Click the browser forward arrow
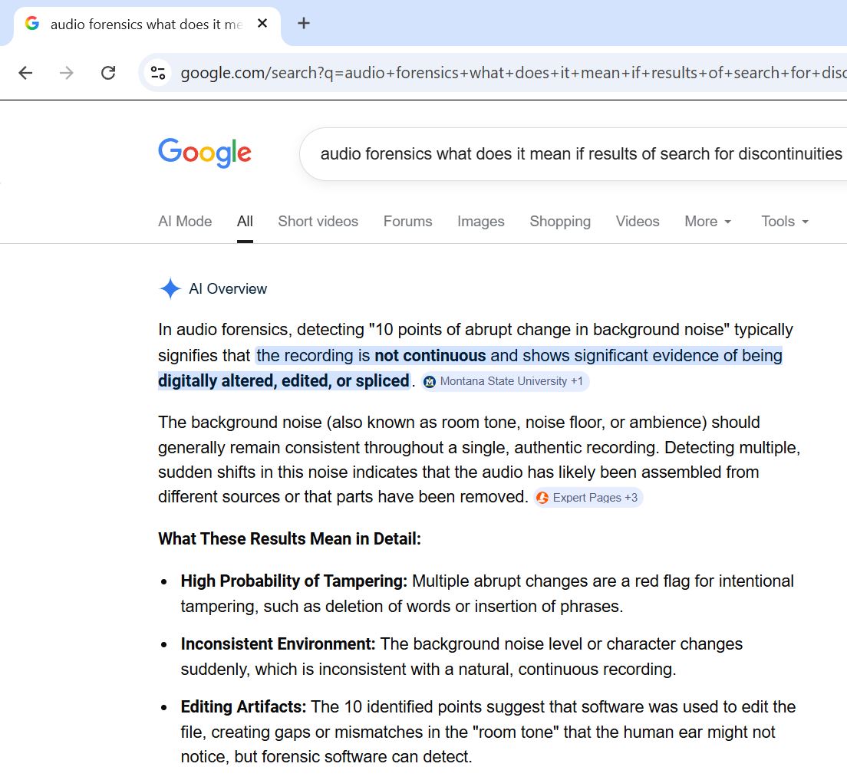847x780 pixels. pyautogui.click(x=67, y=73)
